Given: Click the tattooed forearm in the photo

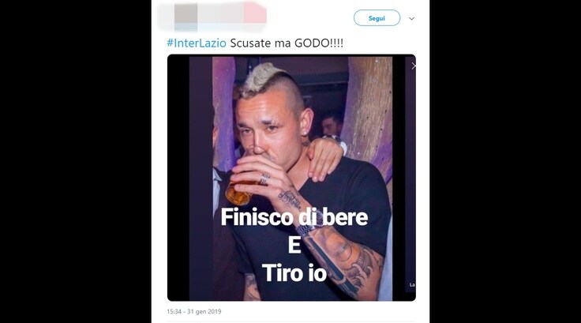Looking at the screenshot, I should [x=343, y=256].
